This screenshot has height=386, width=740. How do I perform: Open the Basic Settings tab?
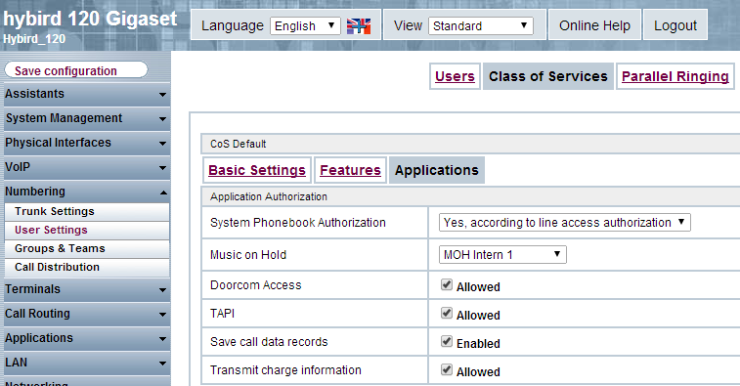(x=257, y=170)
